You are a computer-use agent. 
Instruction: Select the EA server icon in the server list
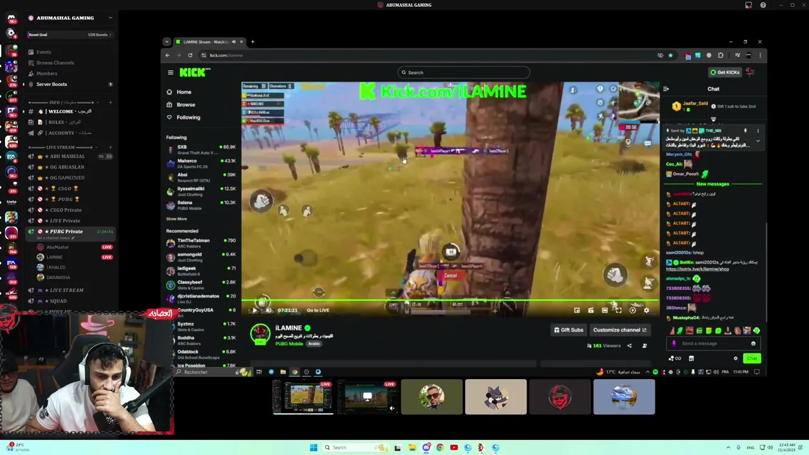click(11, 156)
